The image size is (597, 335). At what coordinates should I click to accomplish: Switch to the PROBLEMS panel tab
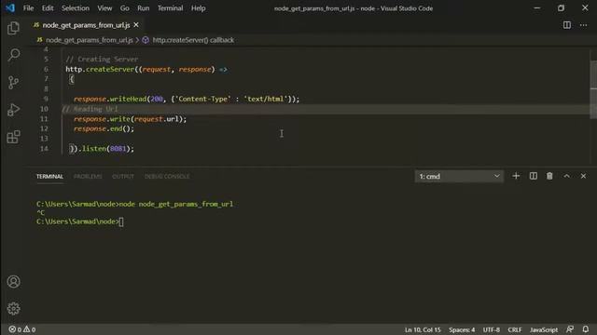[x=88, y=176]
